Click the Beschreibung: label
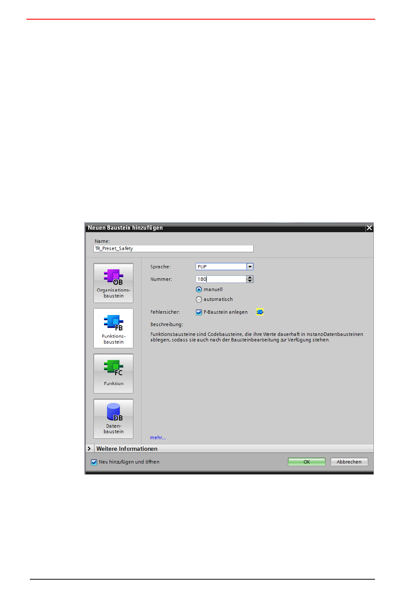Screen dimensions: 405x592 tap(167, 324)
